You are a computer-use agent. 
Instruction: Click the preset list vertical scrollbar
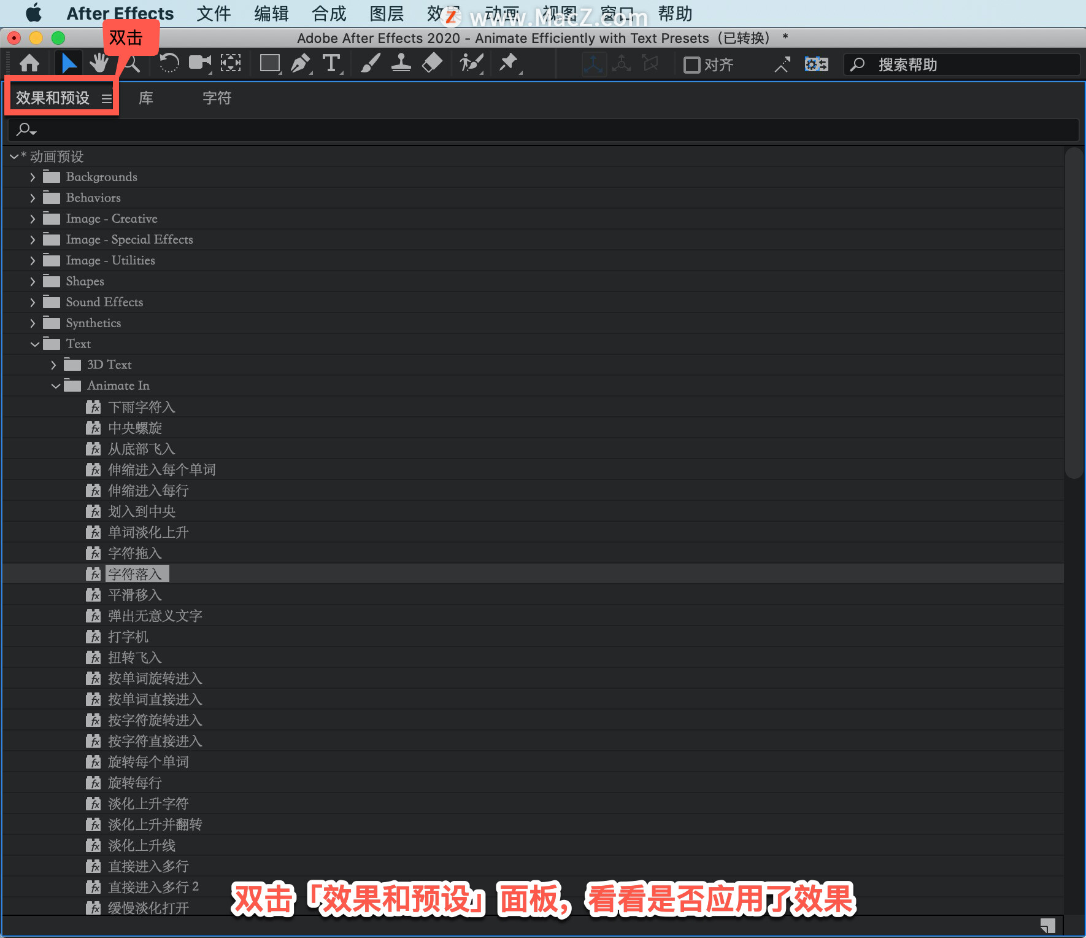1074,313
